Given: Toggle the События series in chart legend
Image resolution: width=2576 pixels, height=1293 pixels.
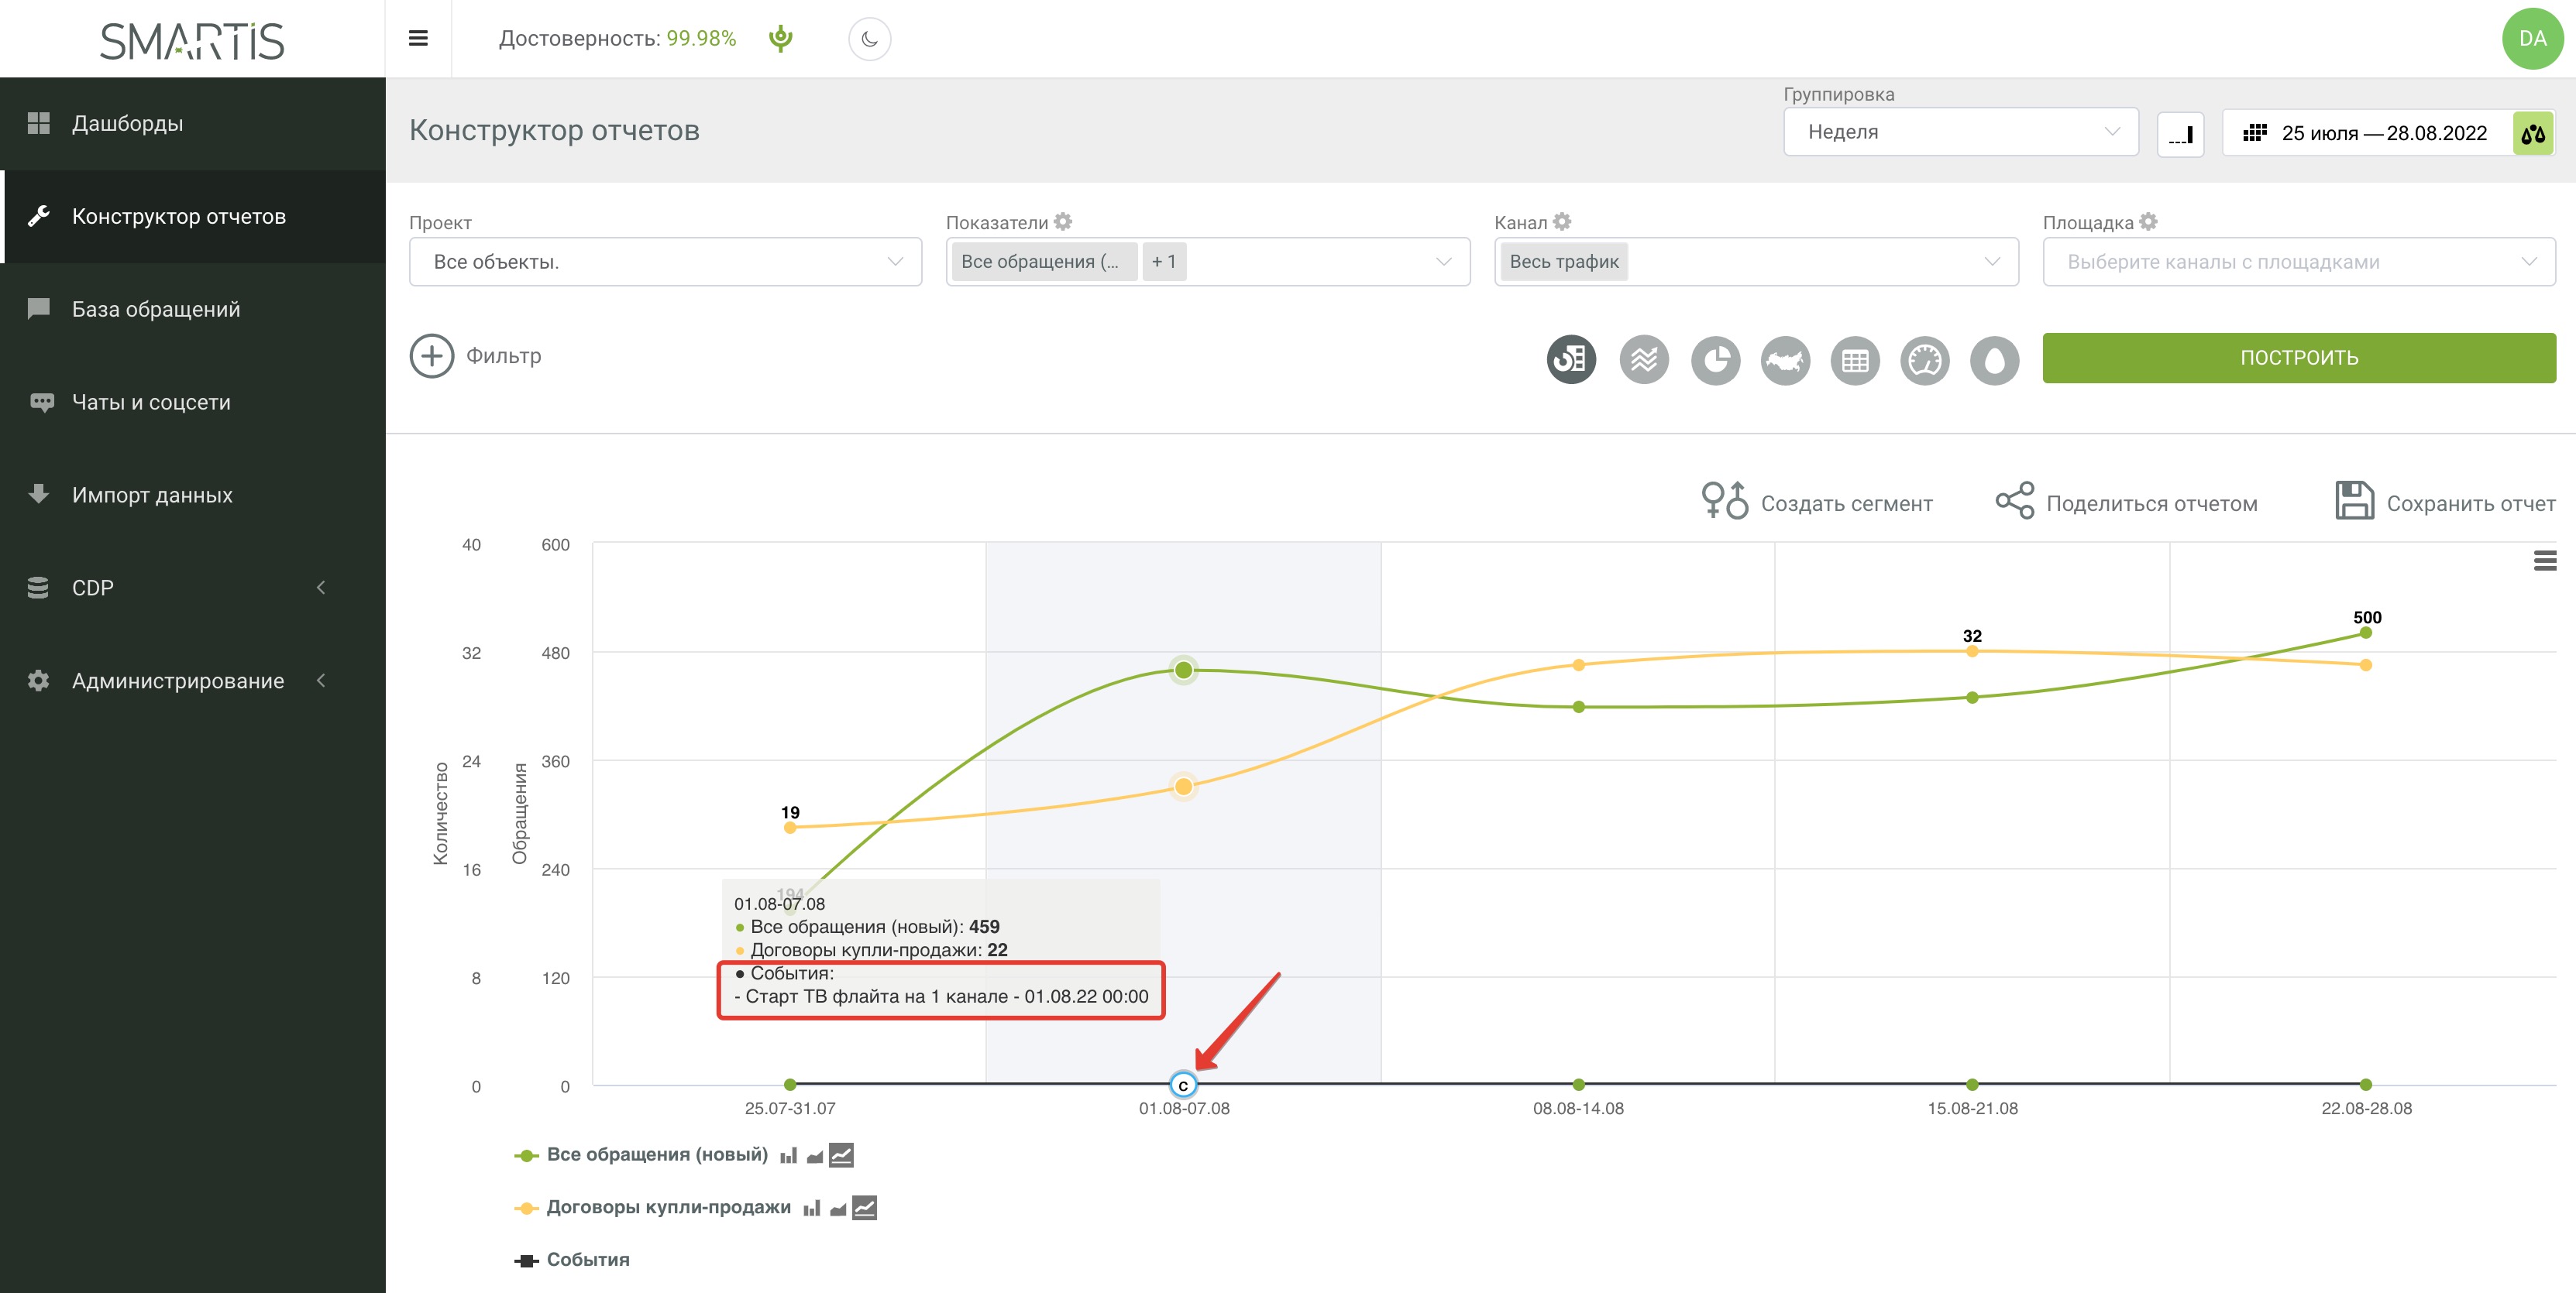Looking at the screenshot, I should pyautogui.click(x=587, y=1259).
